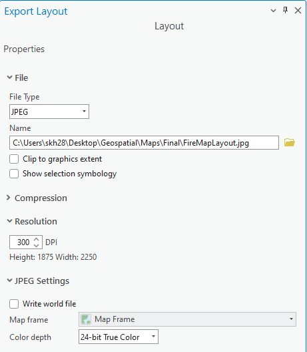Pin the Export Layout pane

coord(285,10)
